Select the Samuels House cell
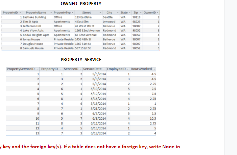Viewport: 237px width, 155px height. (x=38, y=48)
